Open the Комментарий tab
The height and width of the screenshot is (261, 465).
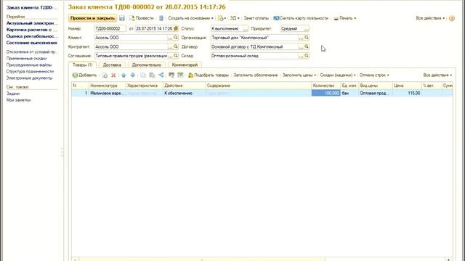pyautogui.click(x=185, y=65)
